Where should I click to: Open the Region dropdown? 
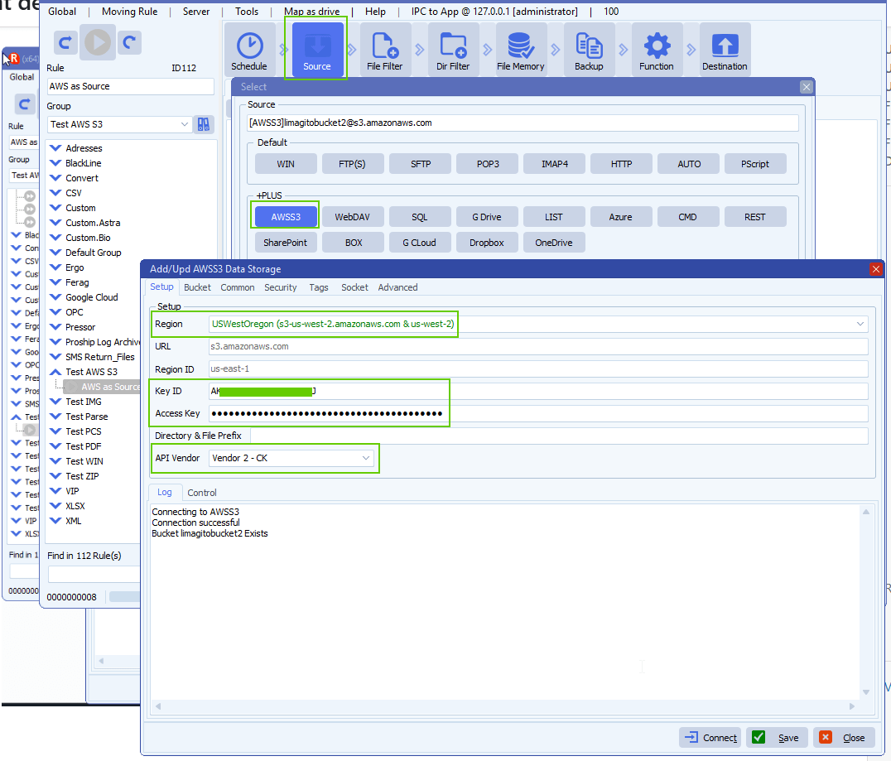click(860, 324)
